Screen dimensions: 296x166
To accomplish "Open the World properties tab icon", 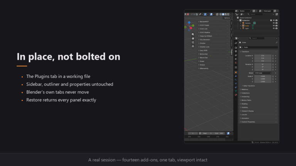I will 236,63.
